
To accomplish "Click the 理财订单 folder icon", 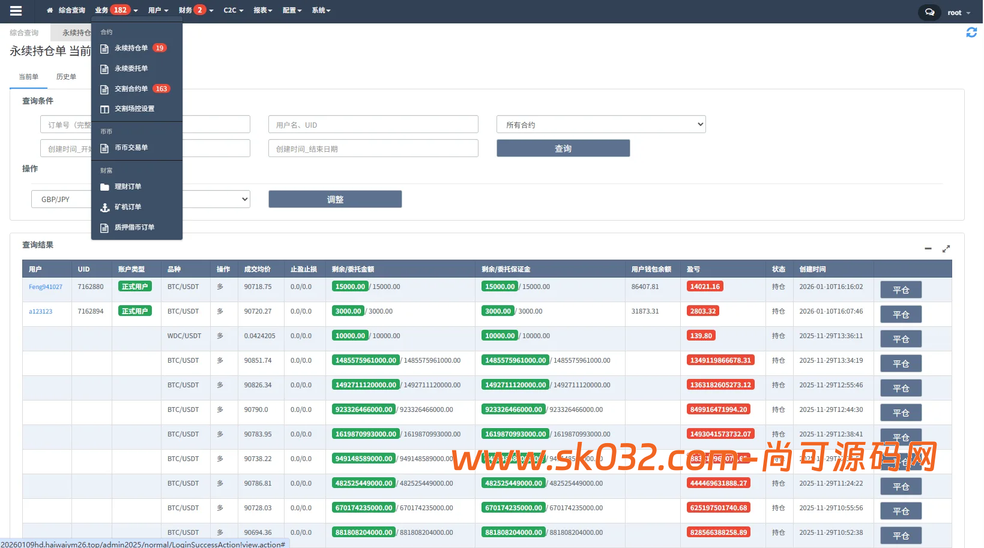I will 104,187.
